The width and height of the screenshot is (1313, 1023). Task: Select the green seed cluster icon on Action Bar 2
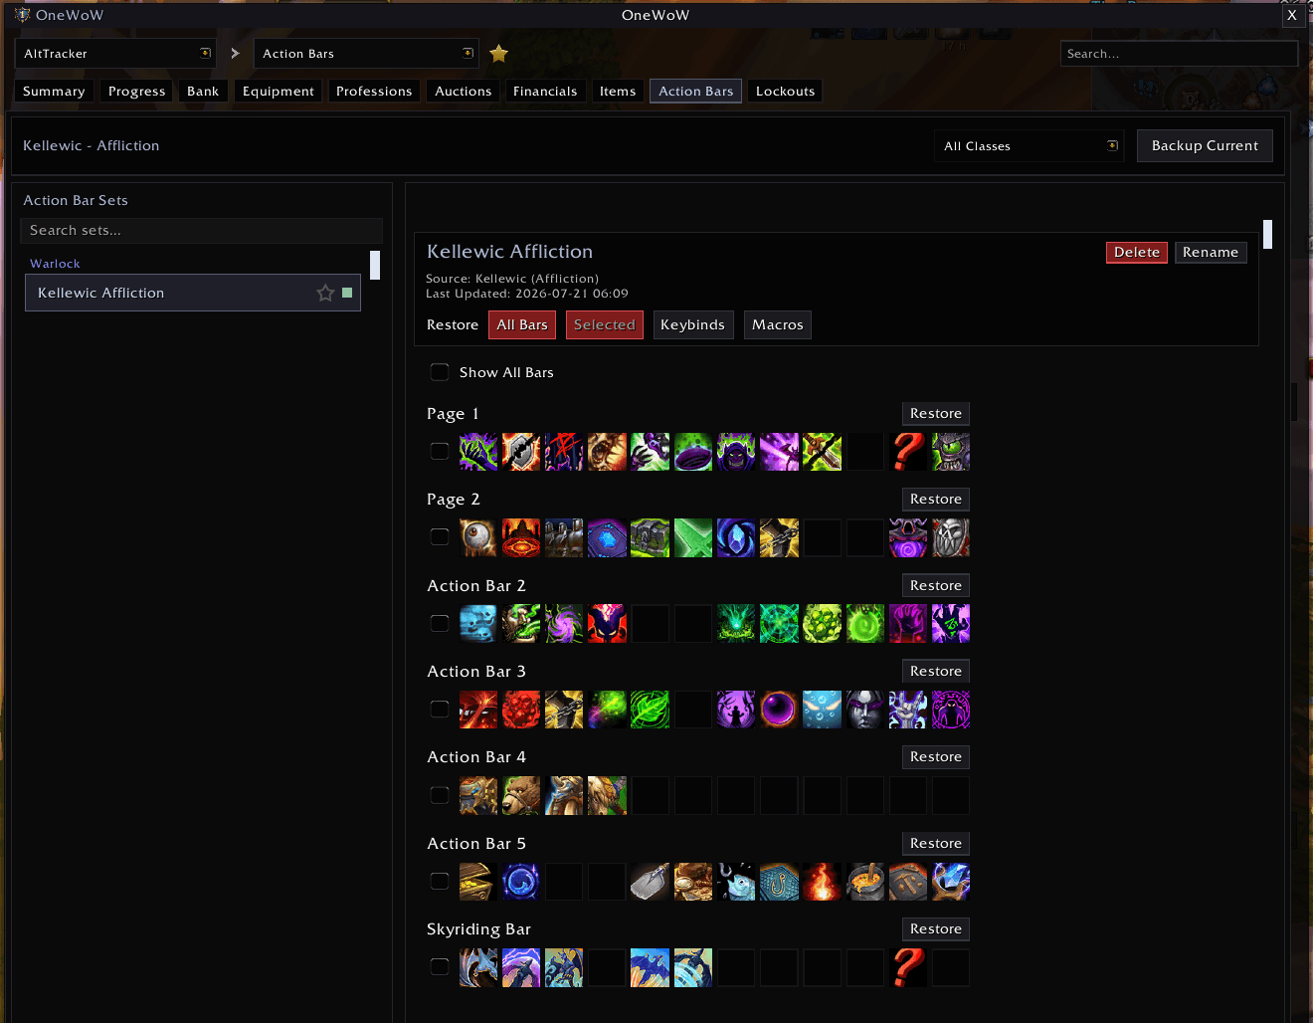(823, 624)
